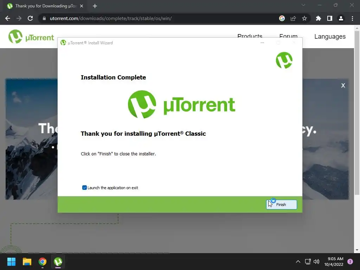Reload the uTorrent download page
The width and height of the screenshot is (360, 270).
click(30, 18)
